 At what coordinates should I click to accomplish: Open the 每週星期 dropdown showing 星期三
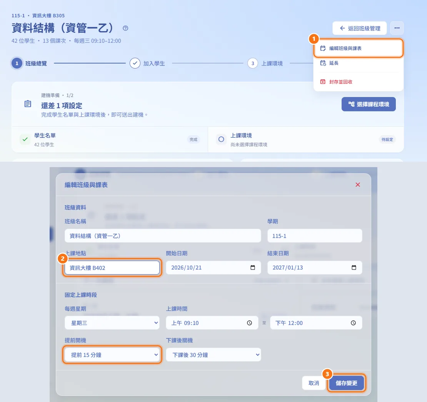112,323
